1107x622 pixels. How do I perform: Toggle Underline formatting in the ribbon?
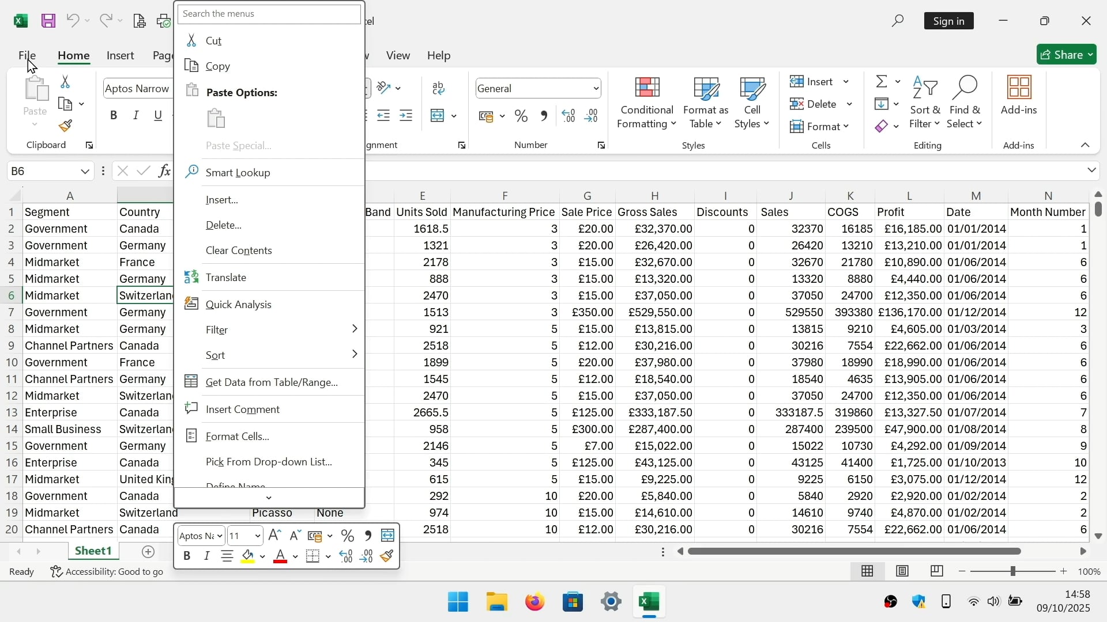[x=158, y=115]
